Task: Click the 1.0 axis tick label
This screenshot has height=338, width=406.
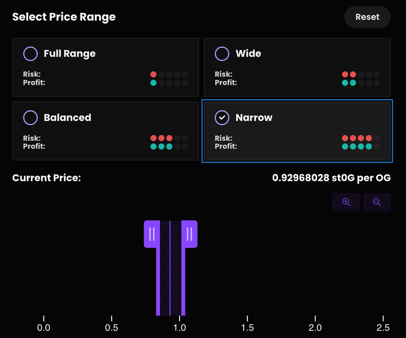Action: [x=179, y=328]
